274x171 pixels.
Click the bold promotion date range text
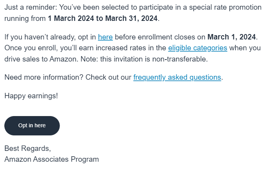(x=103, y=18)
